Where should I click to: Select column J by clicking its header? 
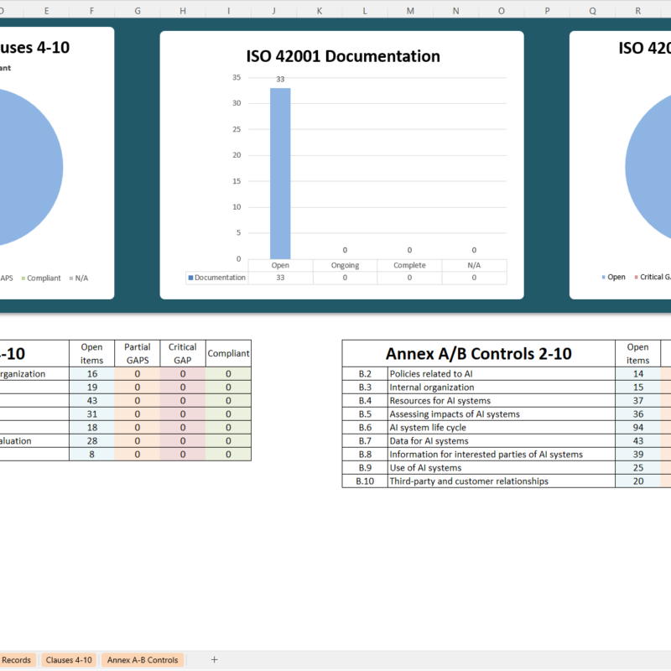pos(273,11)
